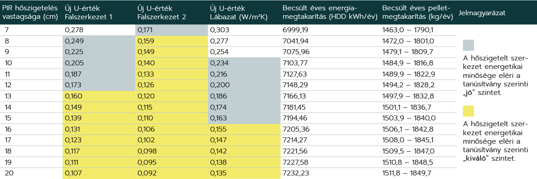Select the yellow cell with value 0,160

[x=98, y=96]
